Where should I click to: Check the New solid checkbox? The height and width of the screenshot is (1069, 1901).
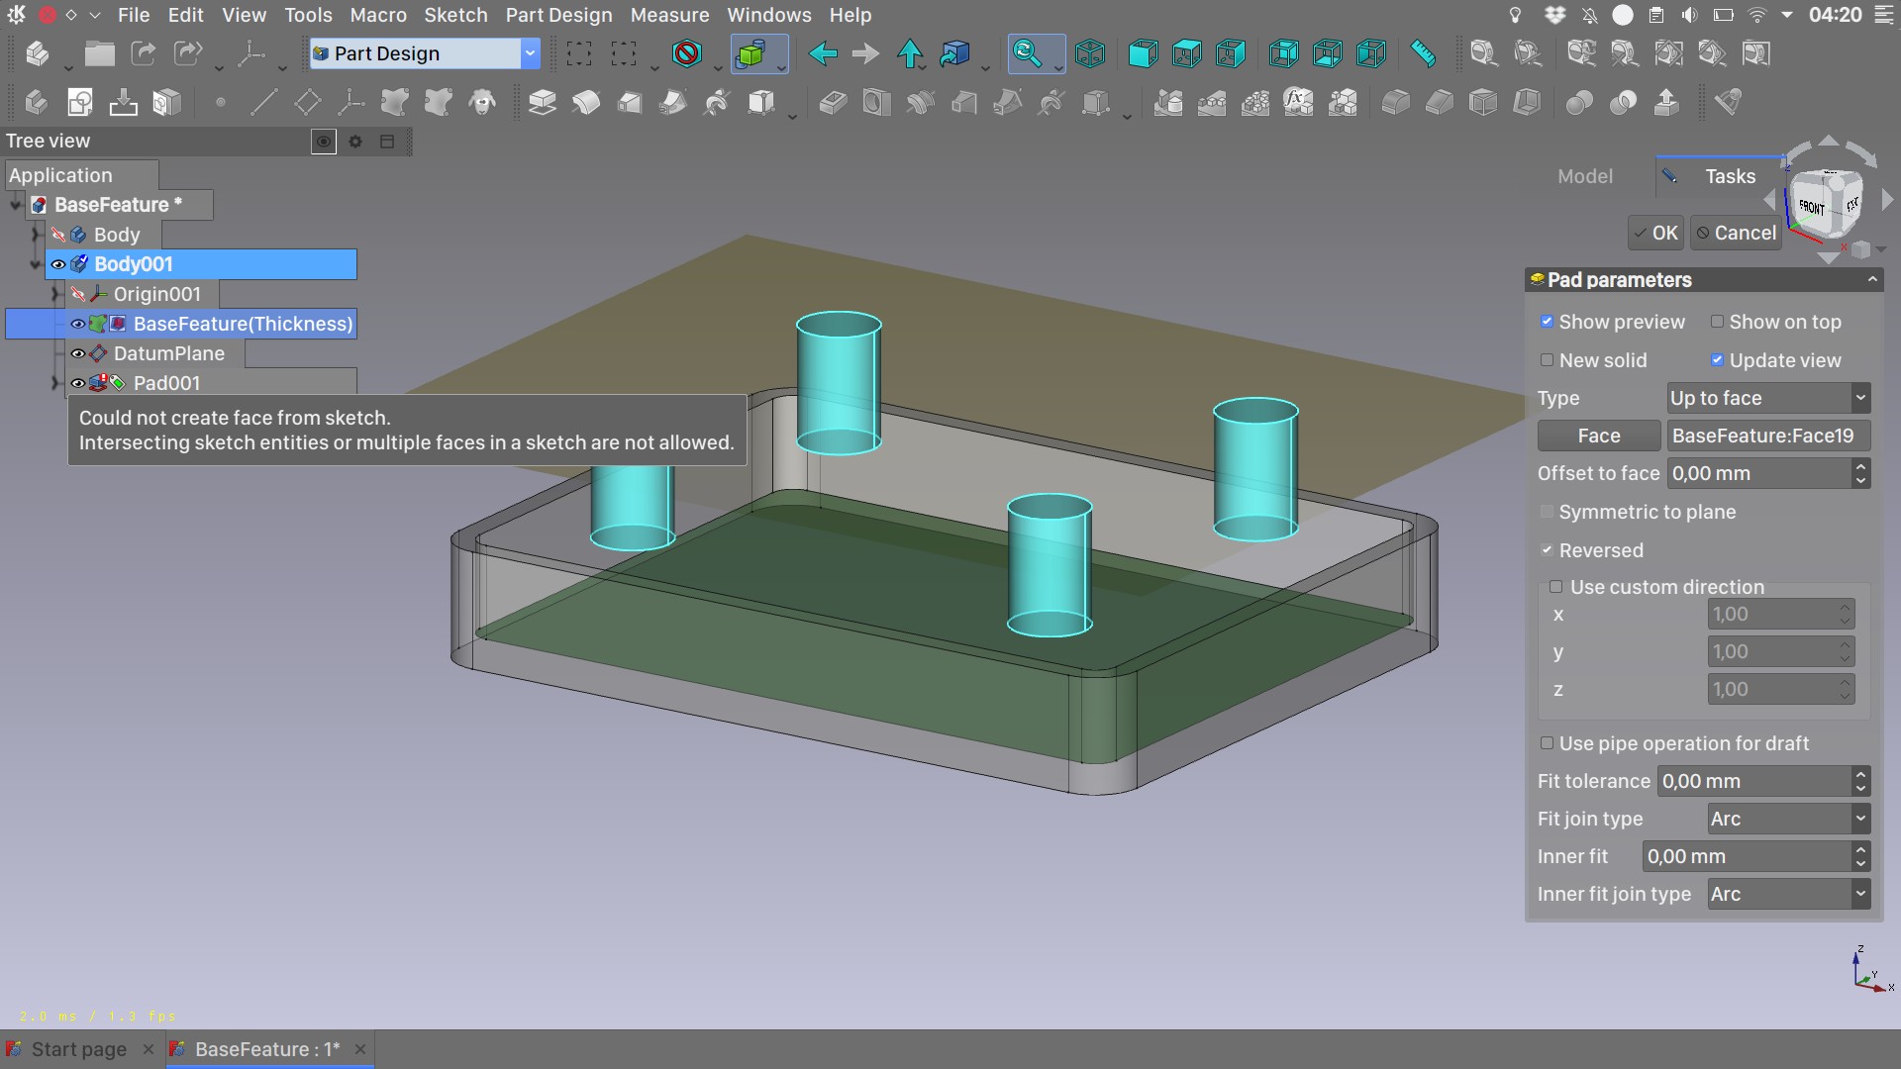(1548, 360)
